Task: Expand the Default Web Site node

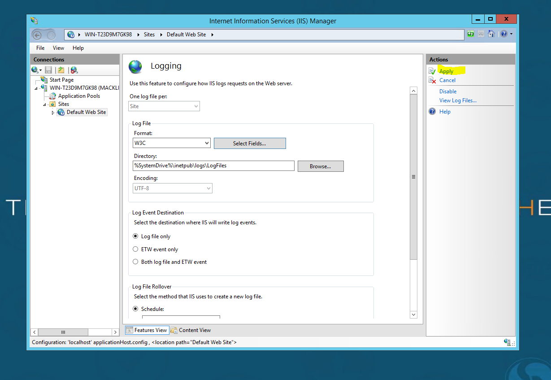Action: tap(53, 113)
